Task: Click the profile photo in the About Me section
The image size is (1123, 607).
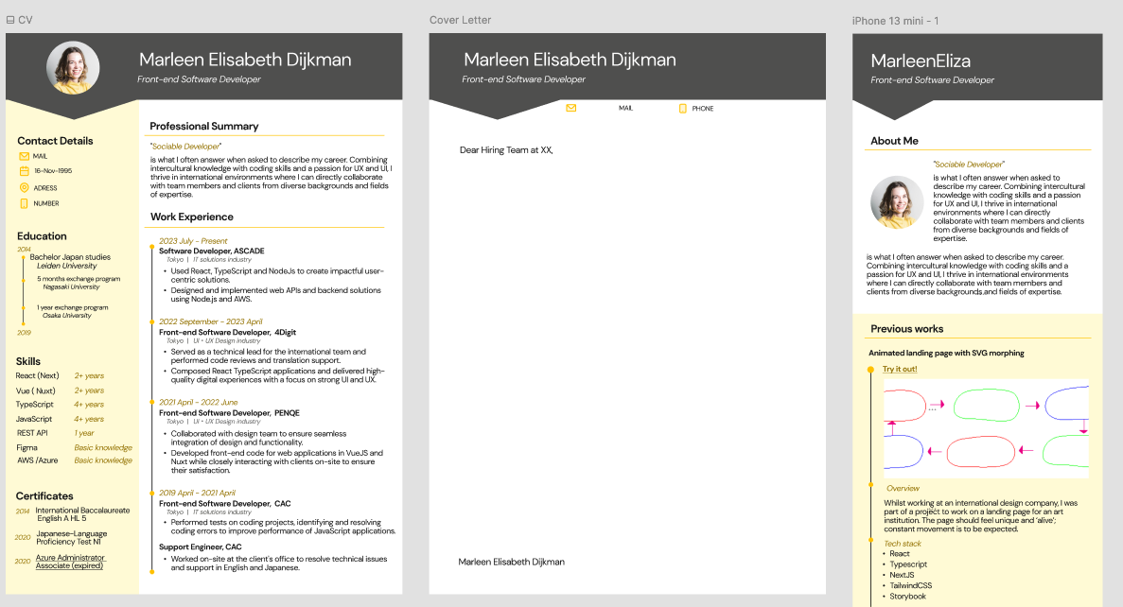Action: click(x=897, y=201)
